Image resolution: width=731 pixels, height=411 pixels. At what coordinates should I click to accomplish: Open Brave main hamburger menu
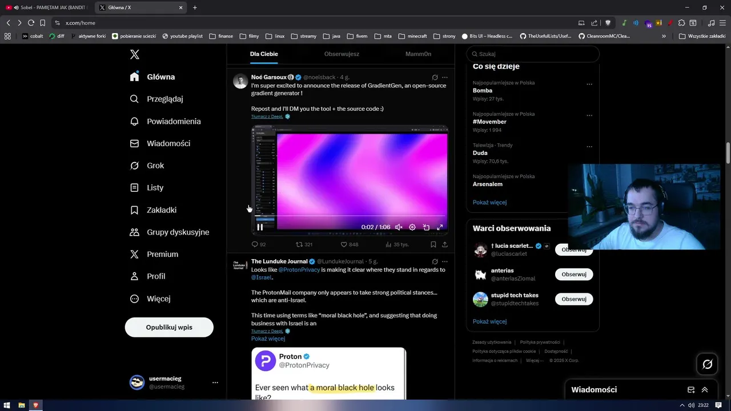[x=722, y=23]
